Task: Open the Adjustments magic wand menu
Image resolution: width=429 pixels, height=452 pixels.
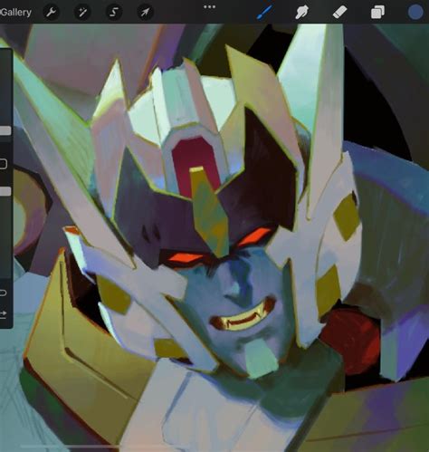Action: coord(82,13)
